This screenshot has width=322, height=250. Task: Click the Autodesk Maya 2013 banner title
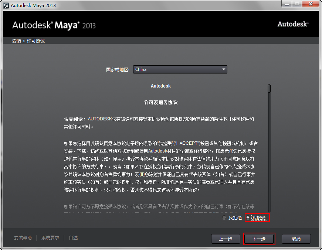pos(54,25)
